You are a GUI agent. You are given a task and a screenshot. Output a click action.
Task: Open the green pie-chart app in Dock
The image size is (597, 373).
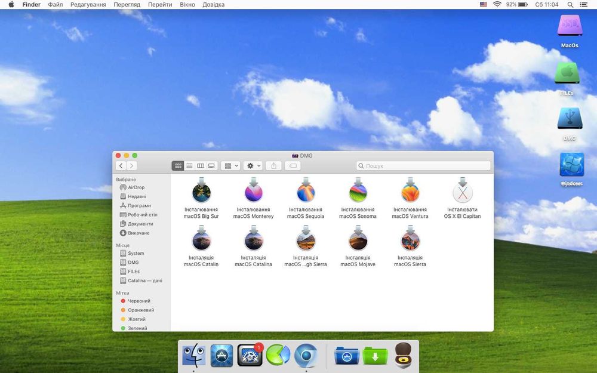(278, 354)
